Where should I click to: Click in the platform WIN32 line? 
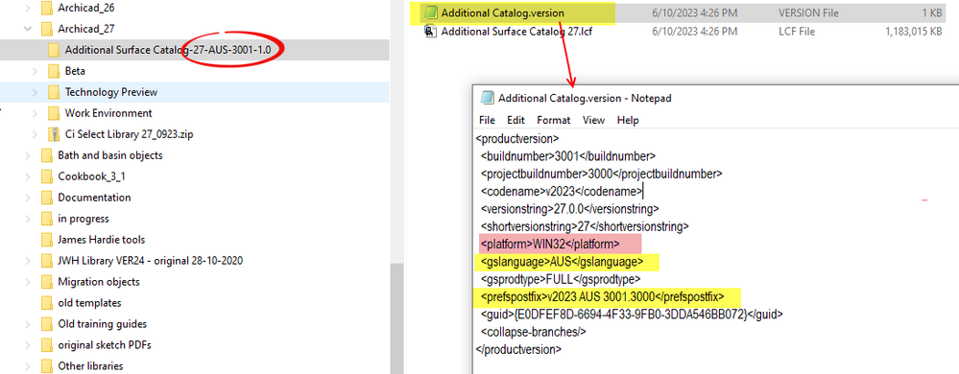550,245
